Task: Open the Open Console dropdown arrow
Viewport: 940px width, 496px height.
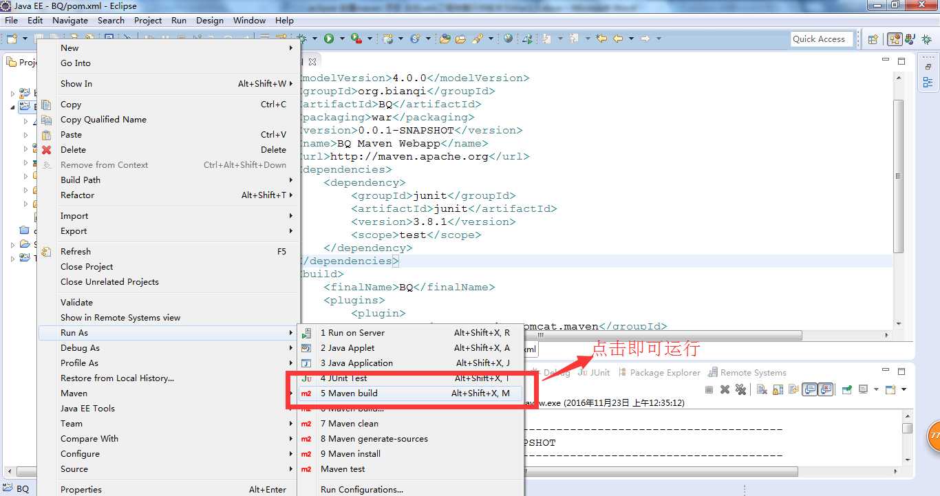Action: pos(904,389)
